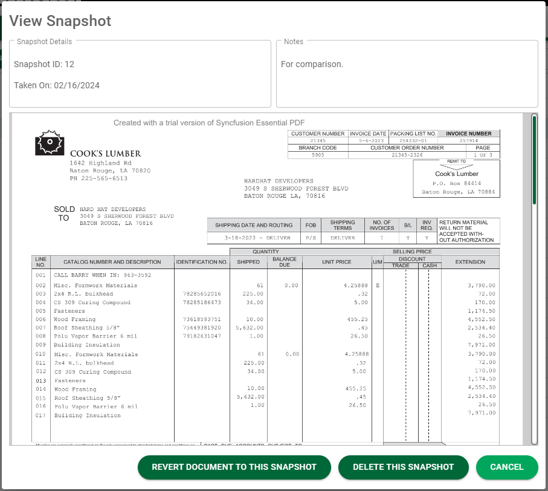Click shipping value '3-18-2023 - DELIVER'
This screenshot has height=491, width=548.
[x=257, y=238]
